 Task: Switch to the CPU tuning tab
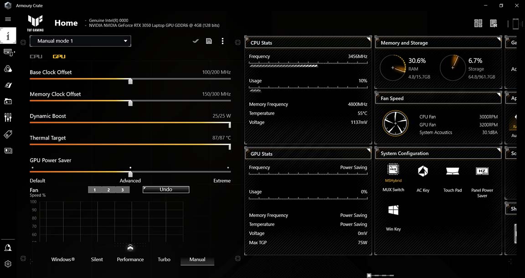(36, 56)
